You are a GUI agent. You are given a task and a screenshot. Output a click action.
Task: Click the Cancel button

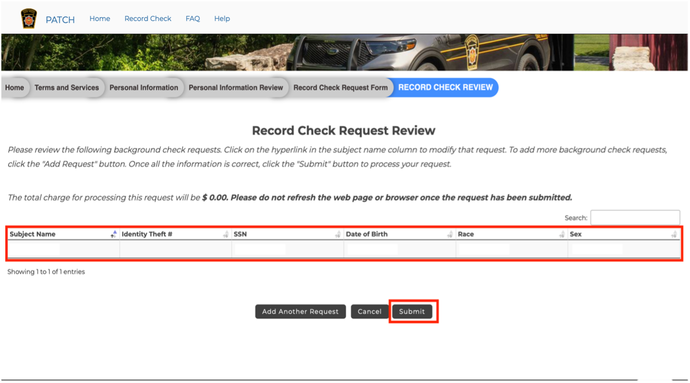(x=369, y=312)
